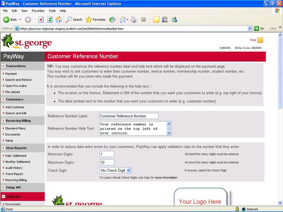The image size is (283, 212).
Task: Print the page with printer icon
Action: click(x=134, y=20)
